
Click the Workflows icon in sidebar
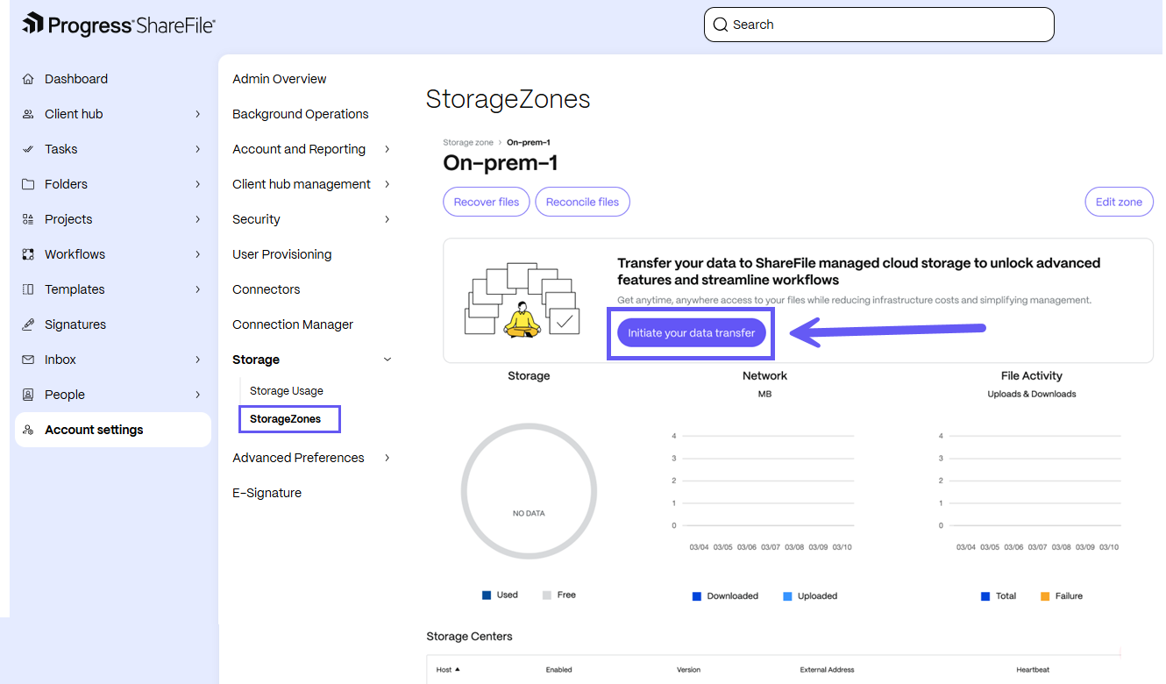(28, 254)
